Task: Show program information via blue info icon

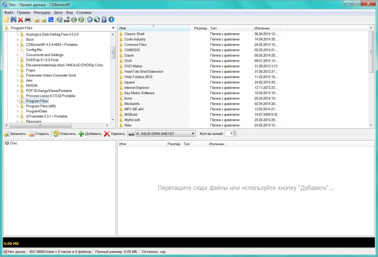Action: 111,19
